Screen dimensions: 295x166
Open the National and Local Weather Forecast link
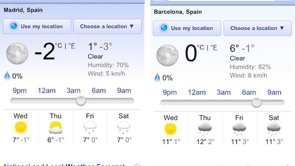pyautogui.click(x=64, y=165)
